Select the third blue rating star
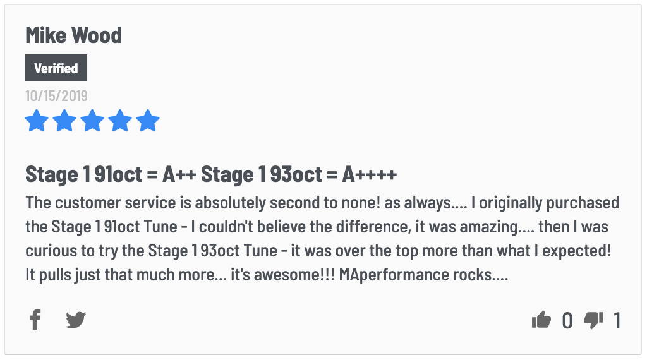Image resolution: width=647 pixels, height=360 pixels. point(92,121)
